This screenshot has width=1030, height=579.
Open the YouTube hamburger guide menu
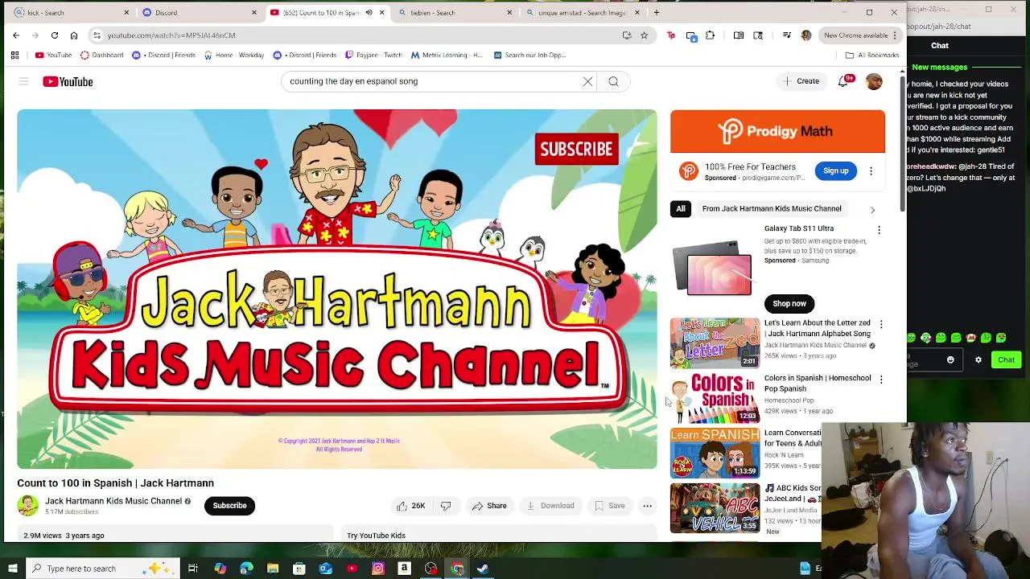[23, 81]
